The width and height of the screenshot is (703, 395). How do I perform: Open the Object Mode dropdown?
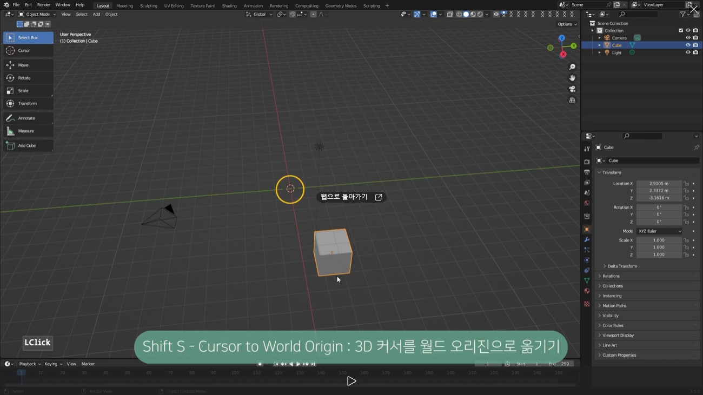coord(37,15)
